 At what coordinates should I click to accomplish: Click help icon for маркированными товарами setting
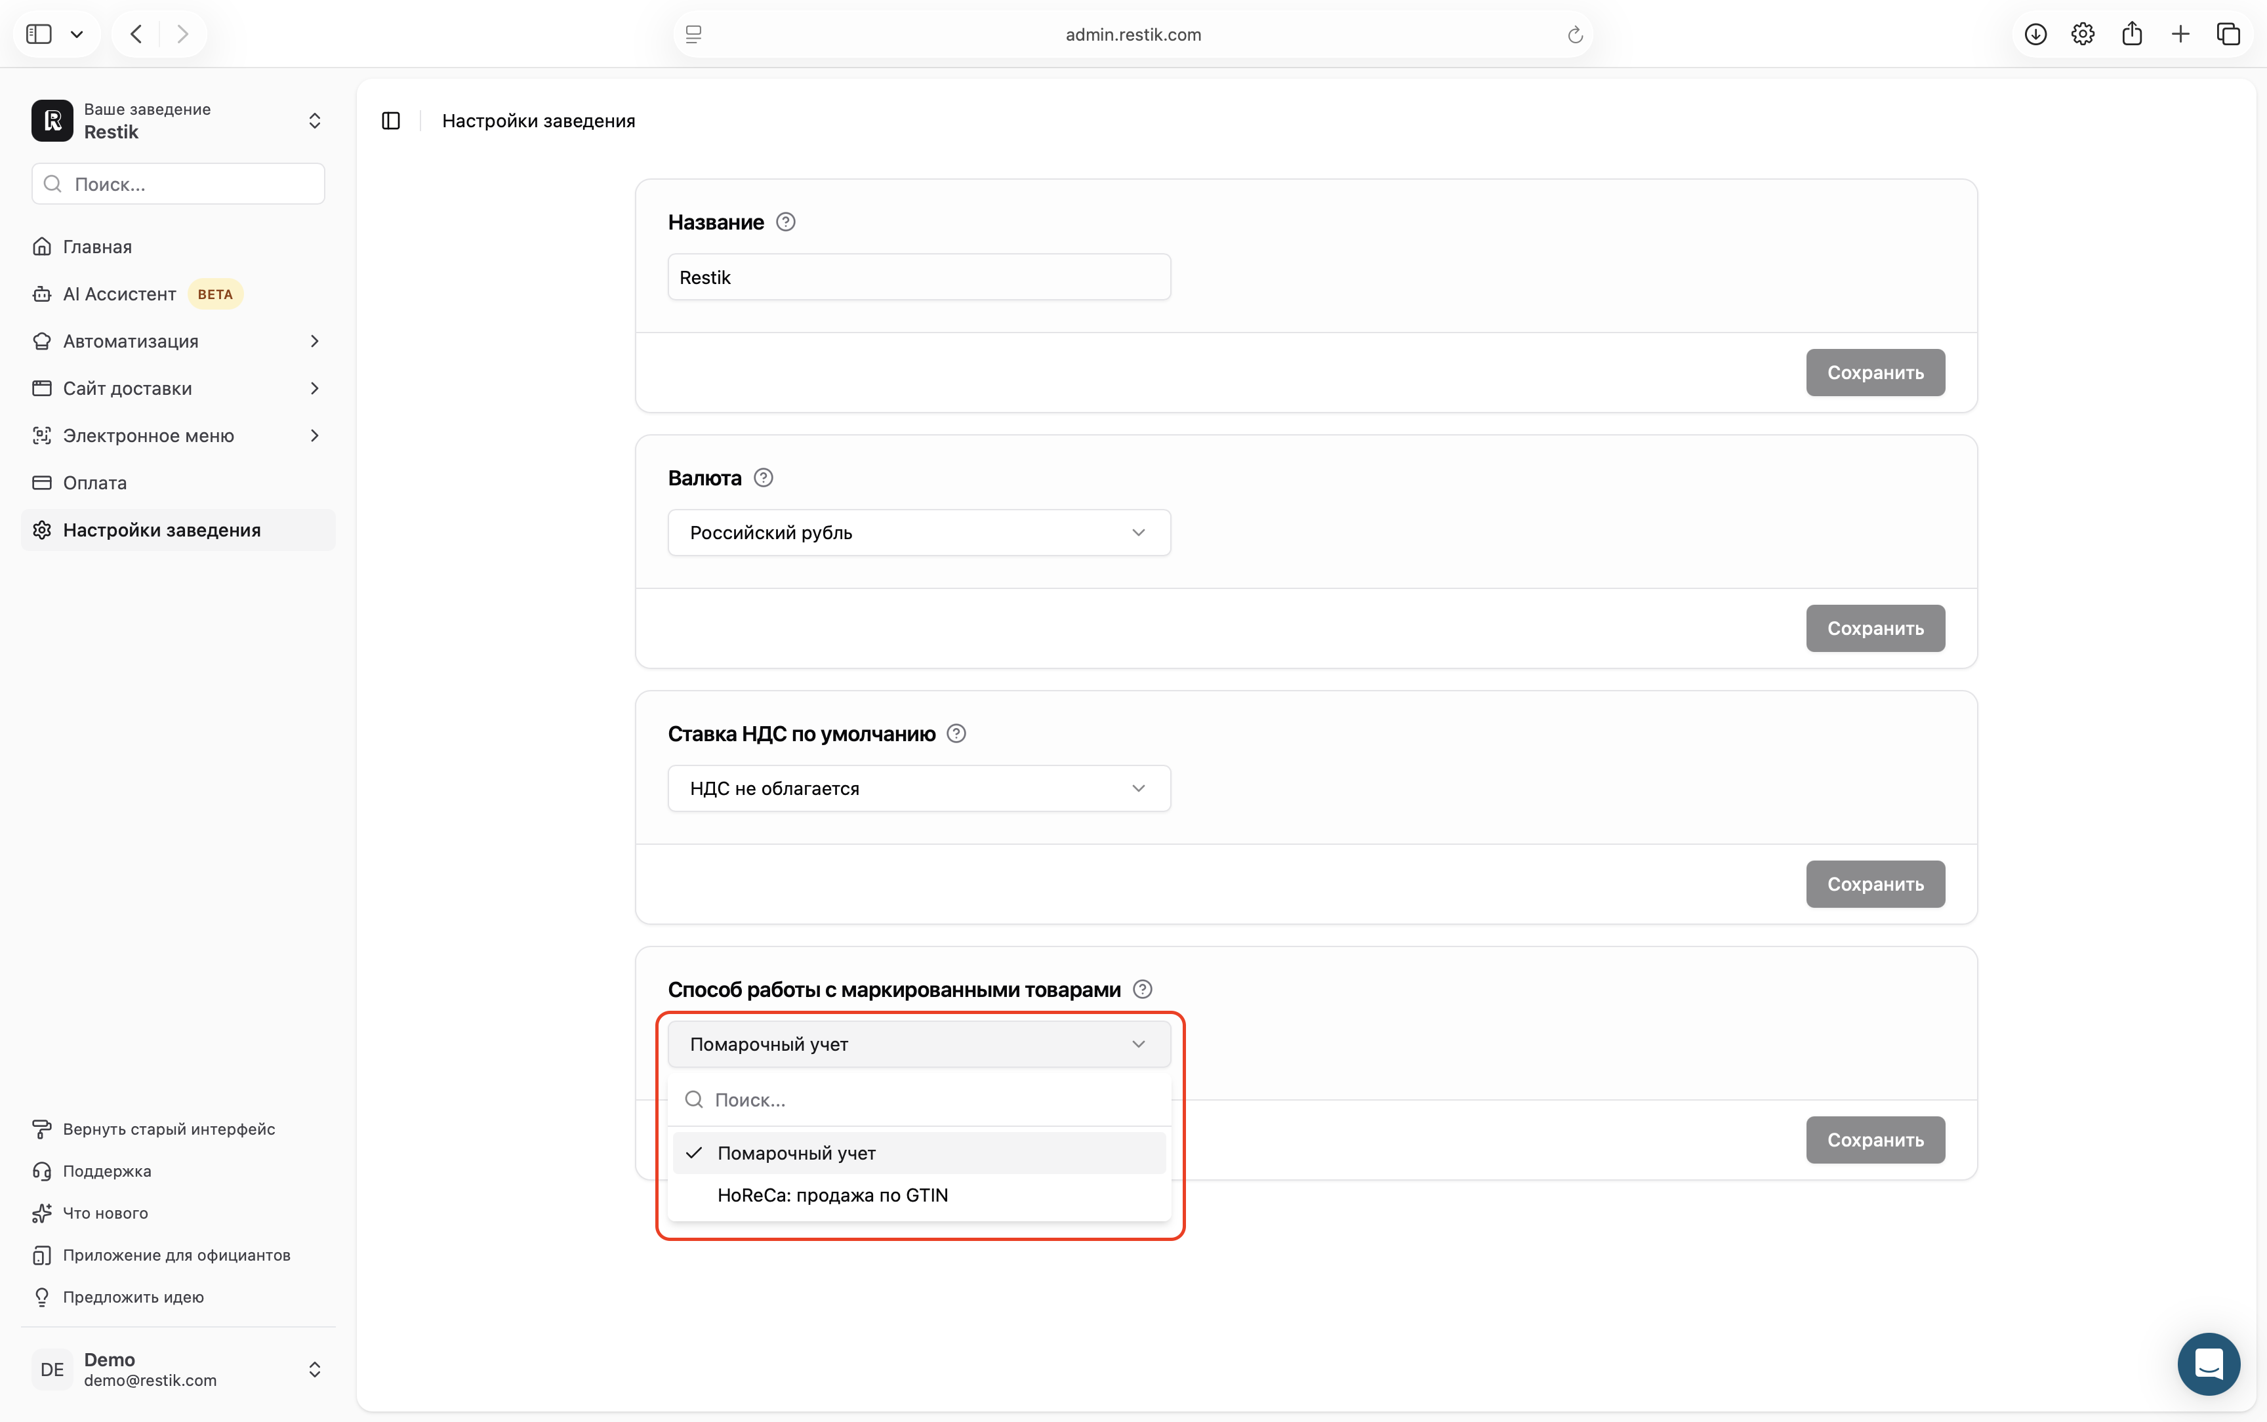click(1143, 989)
